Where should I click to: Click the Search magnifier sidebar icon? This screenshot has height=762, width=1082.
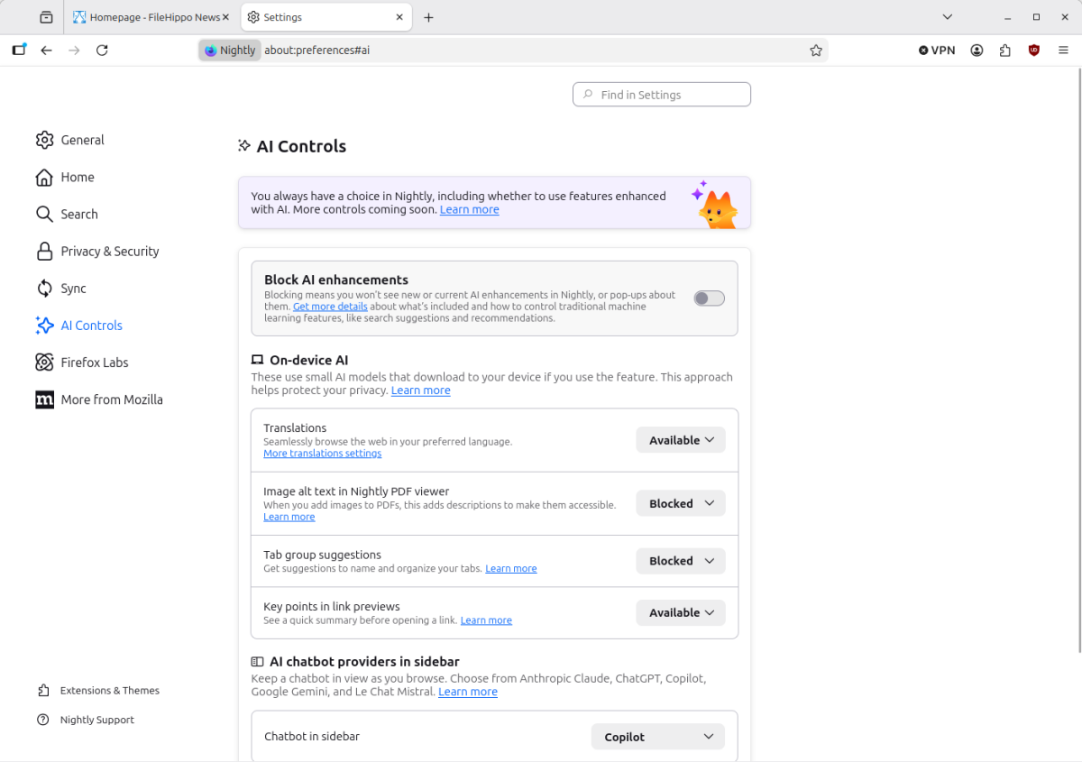(x=44, y=214)
